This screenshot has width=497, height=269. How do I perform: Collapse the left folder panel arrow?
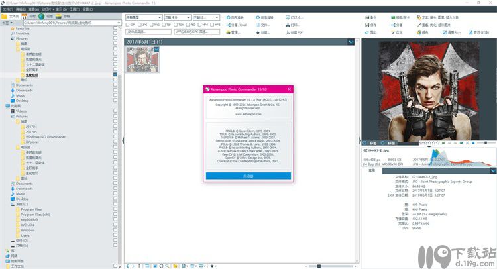123,140
